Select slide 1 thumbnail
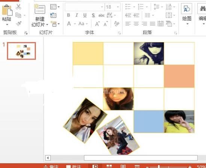 (21, 51)
